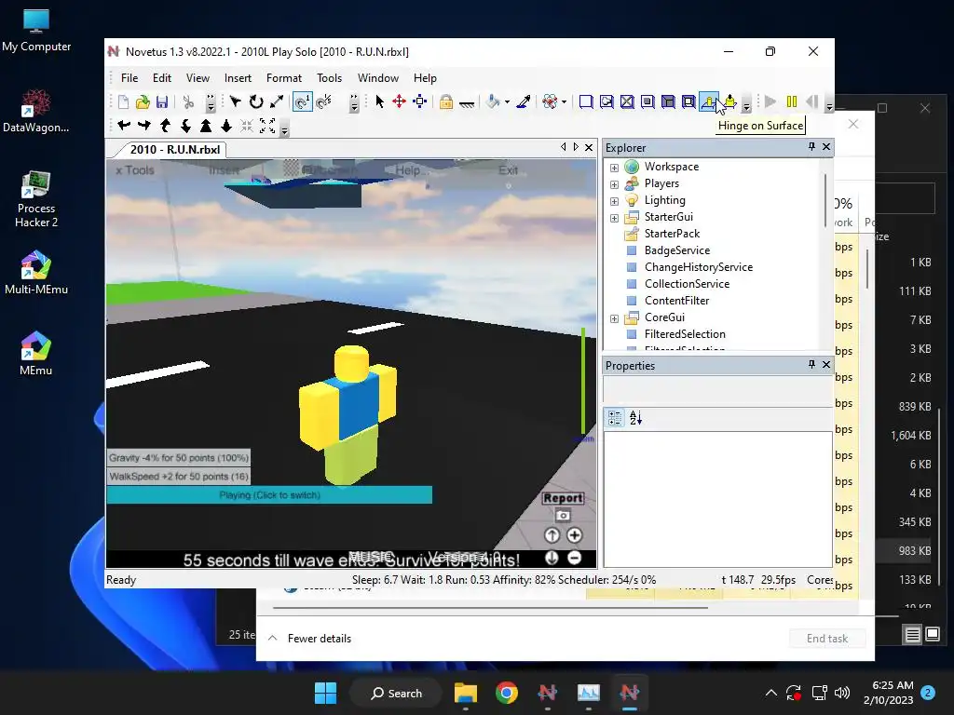
Task: Expand the Workspace tree node
Action: (x=615, y=168)
